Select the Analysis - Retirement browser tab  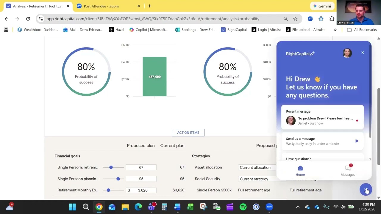click(38, 6)
